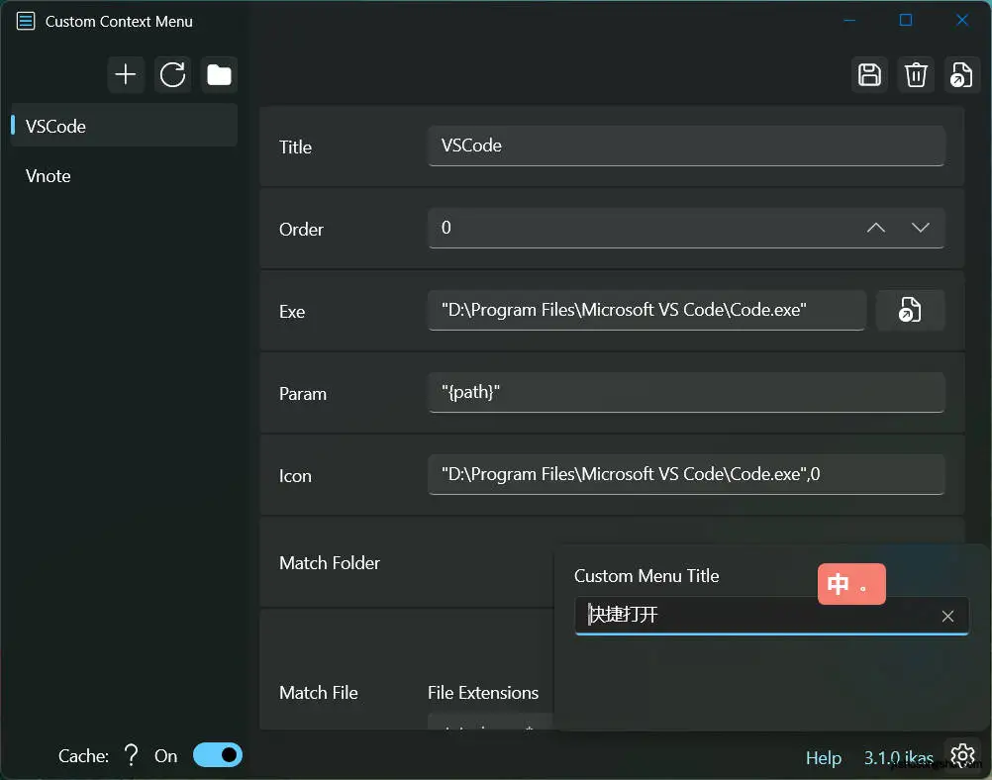Open the Help link

tap(823, 758)
